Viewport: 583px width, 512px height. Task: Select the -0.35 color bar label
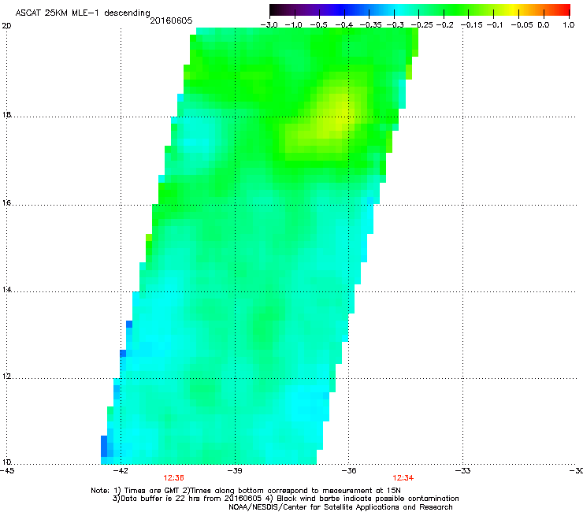tap(371, 25)
